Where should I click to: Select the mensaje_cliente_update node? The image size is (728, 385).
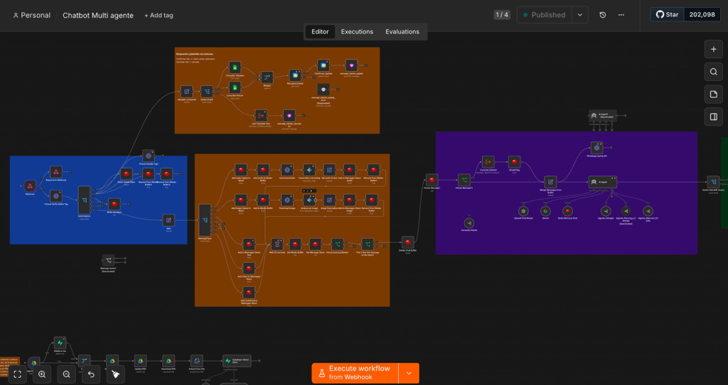click(351, 65)
